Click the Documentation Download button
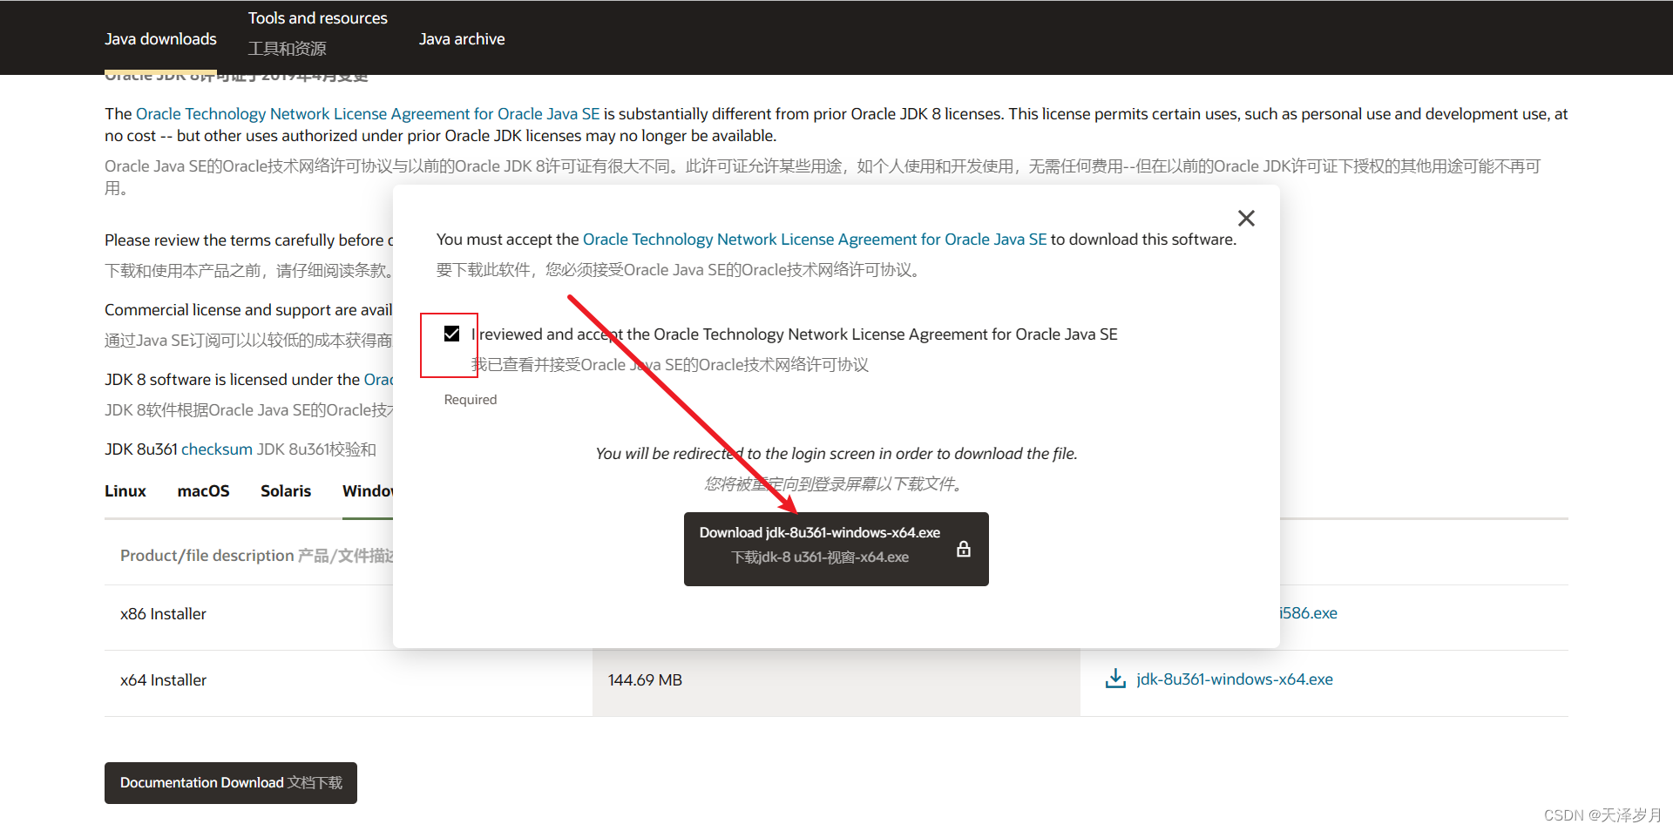This screenshot has width=1673, height=831. click(x=230, y=782)
